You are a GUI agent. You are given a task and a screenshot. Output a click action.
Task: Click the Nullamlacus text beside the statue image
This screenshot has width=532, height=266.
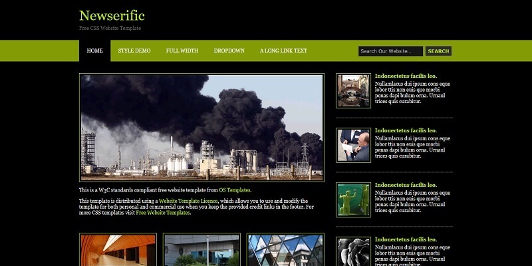pyautogui.click(x=412, y=201)
